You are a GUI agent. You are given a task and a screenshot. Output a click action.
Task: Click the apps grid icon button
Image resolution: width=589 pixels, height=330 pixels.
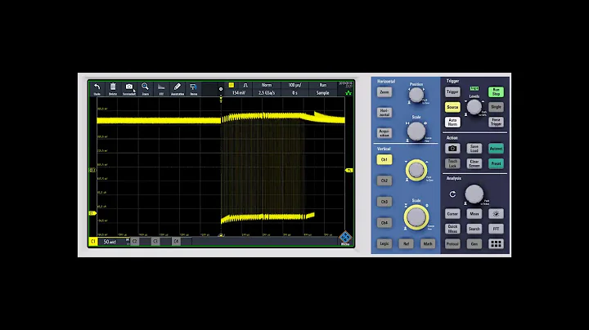[x=496, y=244]
